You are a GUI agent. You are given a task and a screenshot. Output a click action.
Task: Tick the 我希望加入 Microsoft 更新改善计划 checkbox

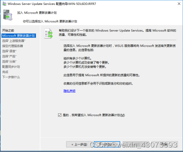click(60, 115)
